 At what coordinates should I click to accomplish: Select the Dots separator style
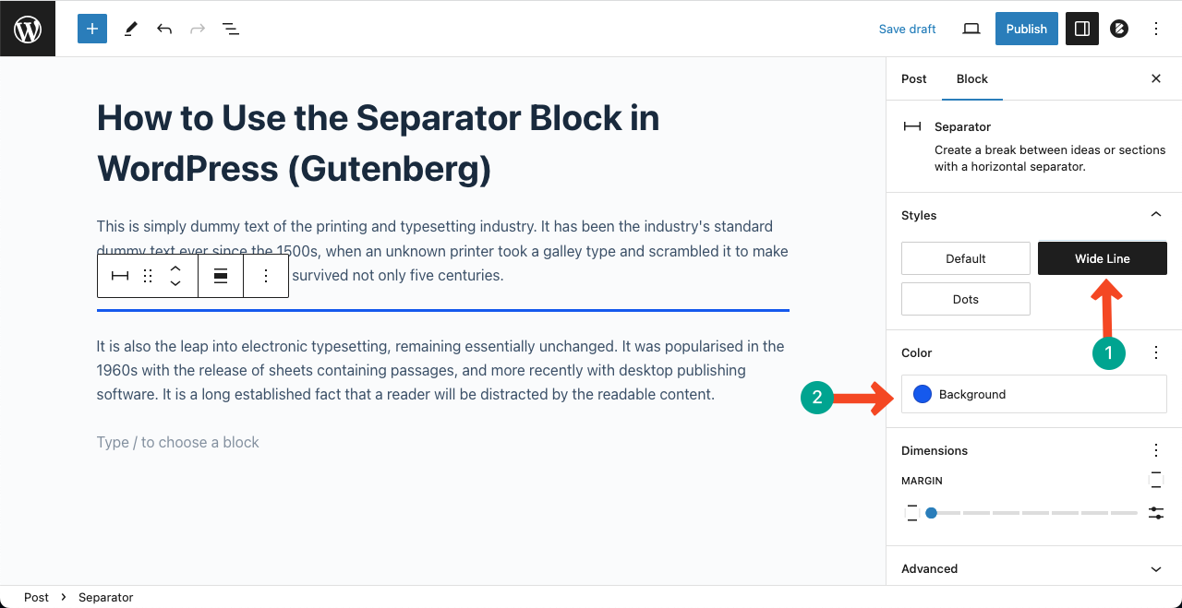pyautogui.click(x=965, y=298)
